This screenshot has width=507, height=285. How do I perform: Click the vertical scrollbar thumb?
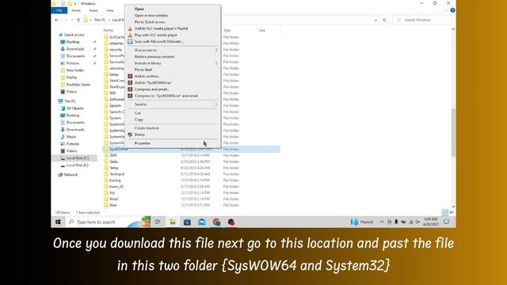453,132
